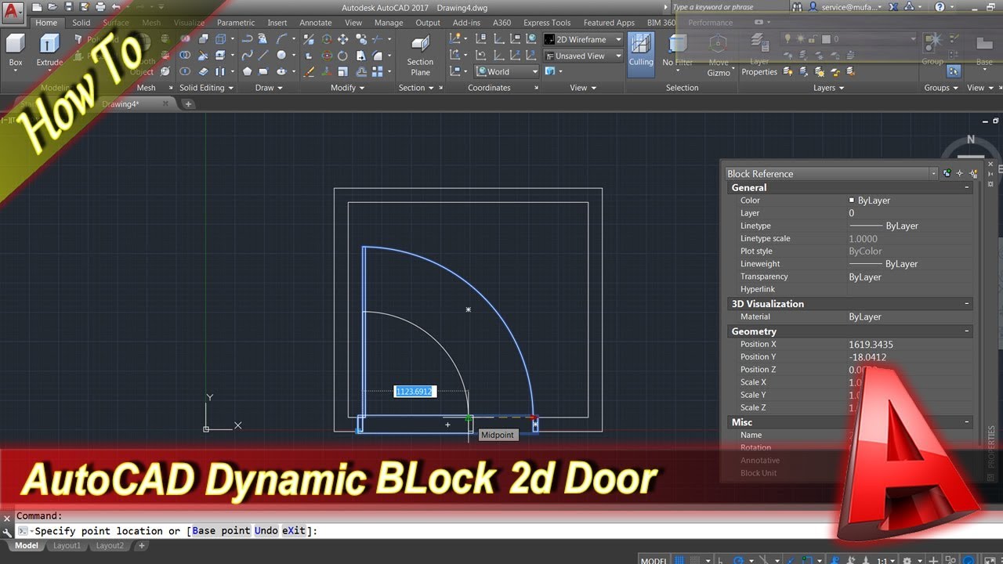Click the eXit command line option
This screenshot has width=1003, height=564.
click(294, 531)
